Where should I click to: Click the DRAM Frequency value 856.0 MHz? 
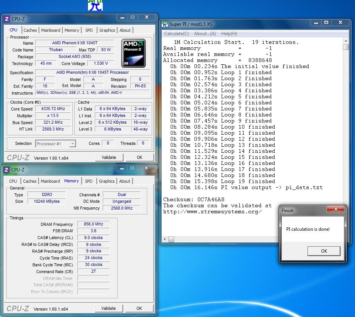point(93,224)
